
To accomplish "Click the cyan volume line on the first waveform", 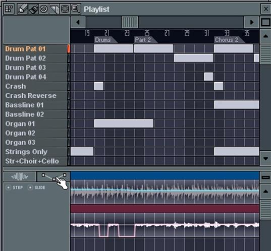I will (165, 190).
